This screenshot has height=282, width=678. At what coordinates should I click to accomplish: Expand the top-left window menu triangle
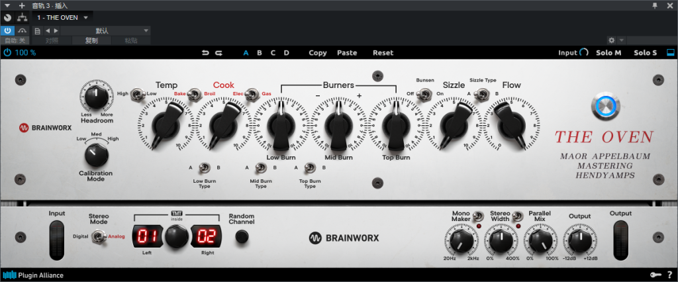coord(7,5)
